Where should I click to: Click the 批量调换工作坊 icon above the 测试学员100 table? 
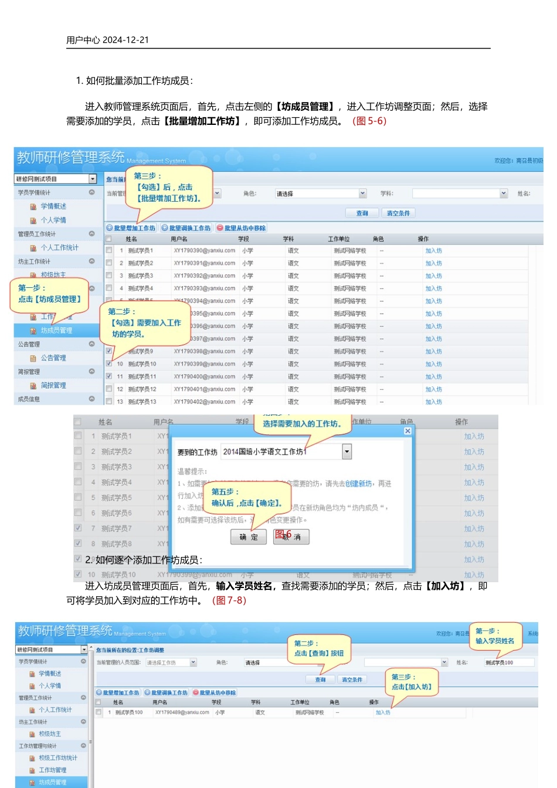tap(148, 693)
